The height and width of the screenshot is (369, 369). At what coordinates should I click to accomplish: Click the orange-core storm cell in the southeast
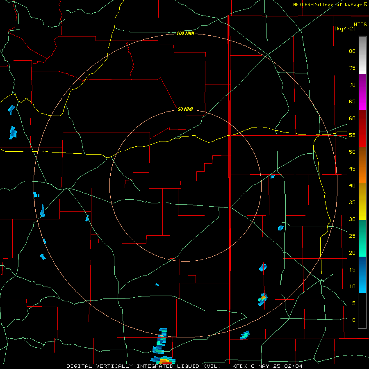pyautogui.click(x=263, y=299)
